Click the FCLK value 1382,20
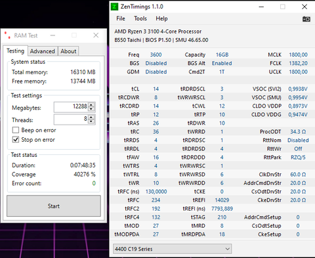 point(298,63)
